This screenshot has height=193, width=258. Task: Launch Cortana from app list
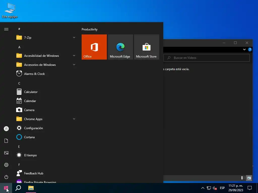[46, 137]
